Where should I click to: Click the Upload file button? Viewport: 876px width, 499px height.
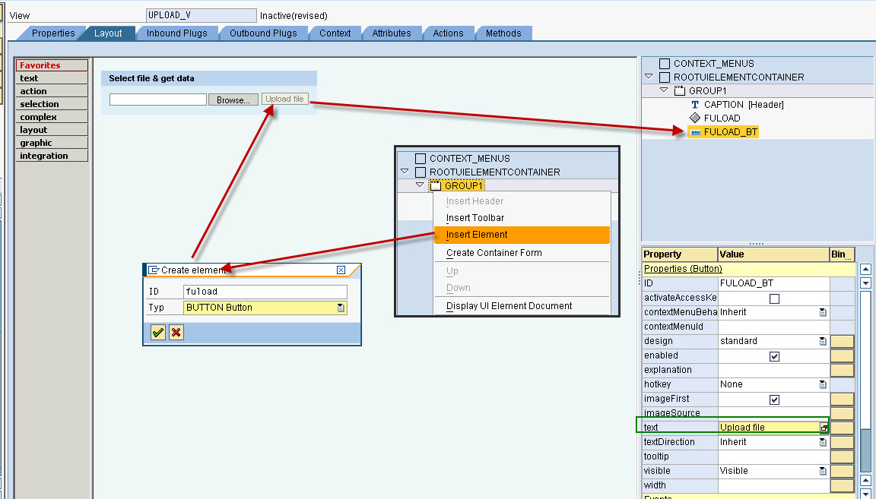click(x=284, y=99)
